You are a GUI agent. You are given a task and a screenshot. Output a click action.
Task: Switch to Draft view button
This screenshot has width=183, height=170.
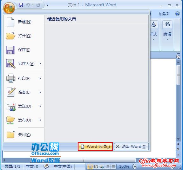[x=113, y=167]
